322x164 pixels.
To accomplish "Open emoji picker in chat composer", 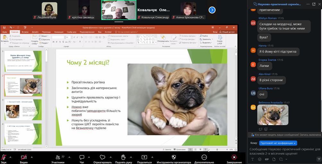I will 260,159.
